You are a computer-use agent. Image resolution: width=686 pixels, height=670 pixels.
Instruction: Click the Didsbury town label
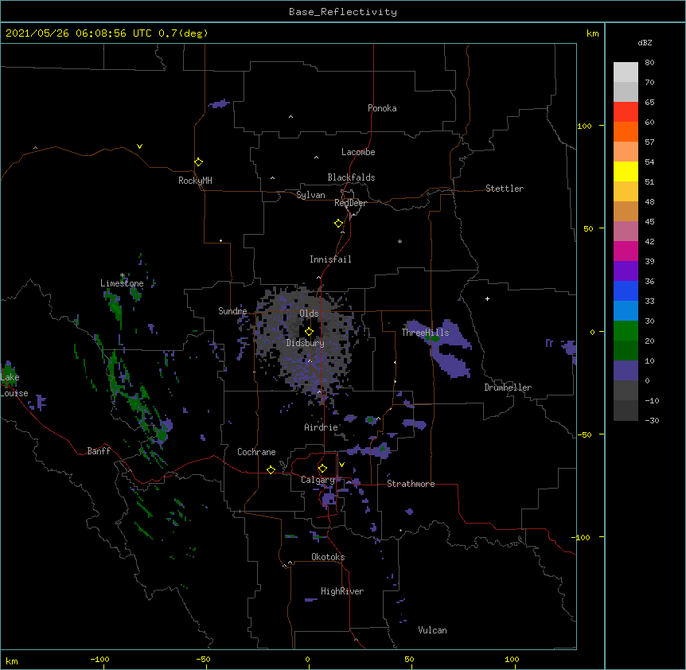[305, 343]
